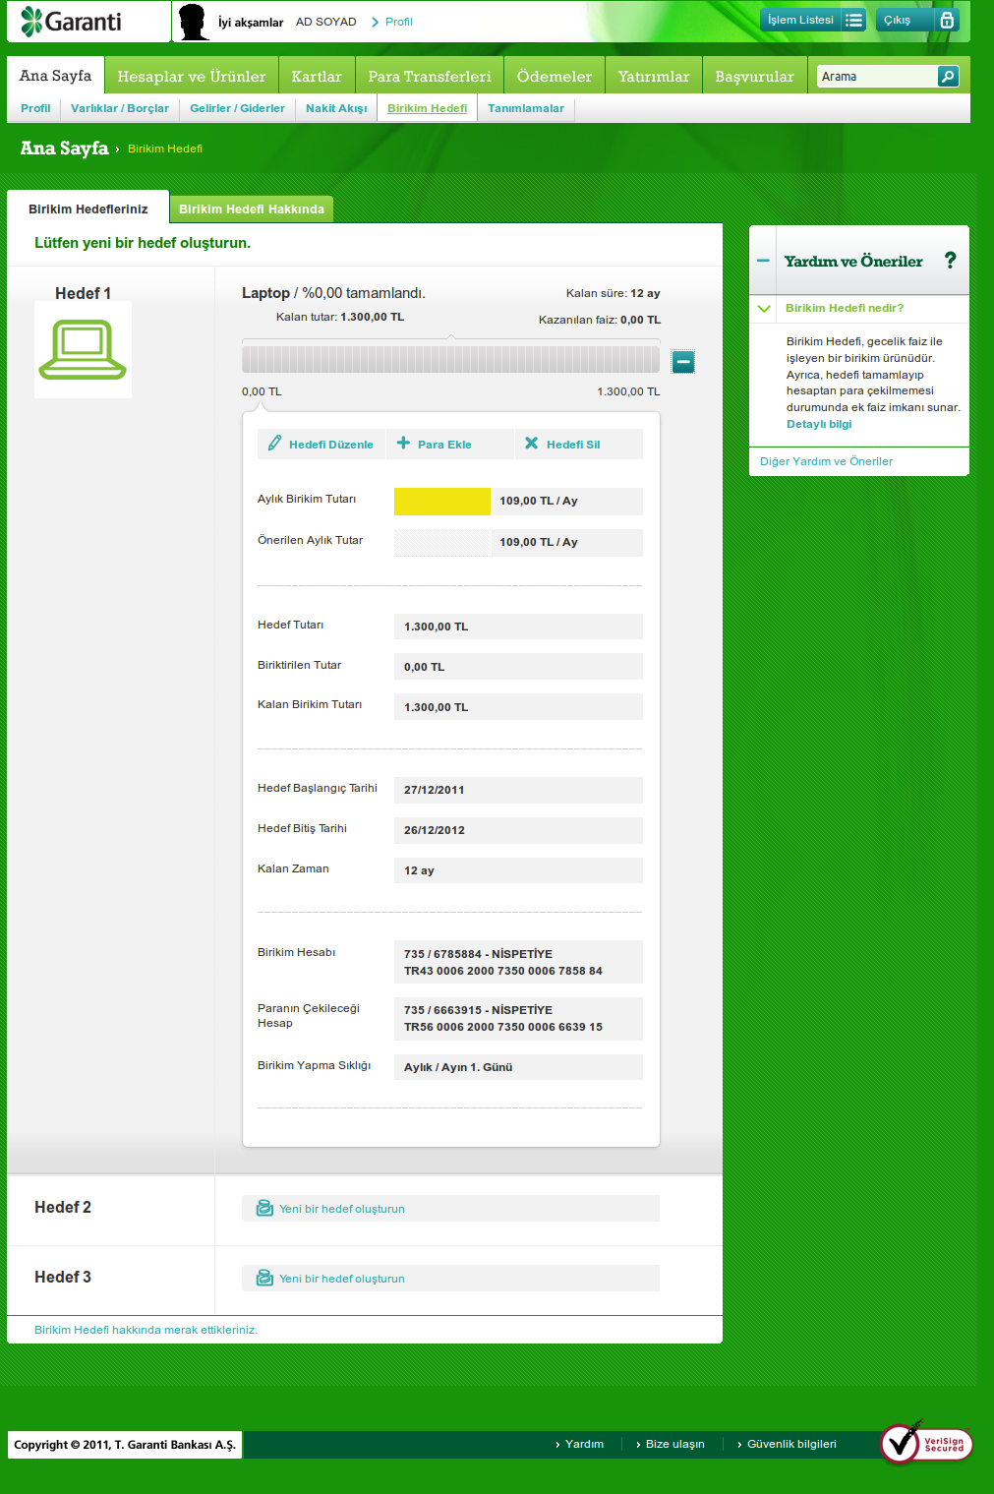Click Birikim Hedefi nedir? heading text
The width and height of the screenshot is (994, 1494).
point(845,308)
